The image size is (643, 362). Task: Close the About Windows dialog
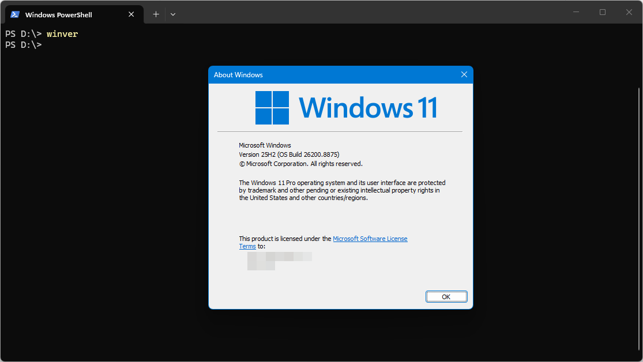click(x=464, y=74)
